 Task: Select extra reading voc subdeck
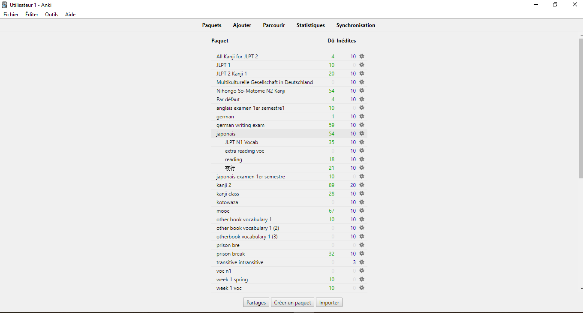point(244,151)
